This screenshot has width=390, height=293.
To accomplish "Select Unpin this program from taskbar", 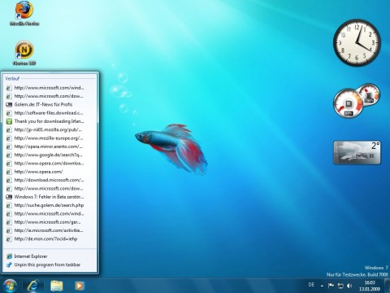I will (50, 265).
